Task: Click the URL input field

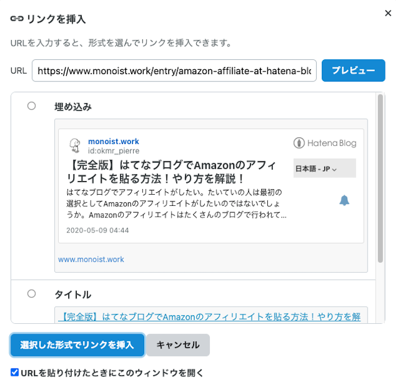Action: (x=174, y=70)
